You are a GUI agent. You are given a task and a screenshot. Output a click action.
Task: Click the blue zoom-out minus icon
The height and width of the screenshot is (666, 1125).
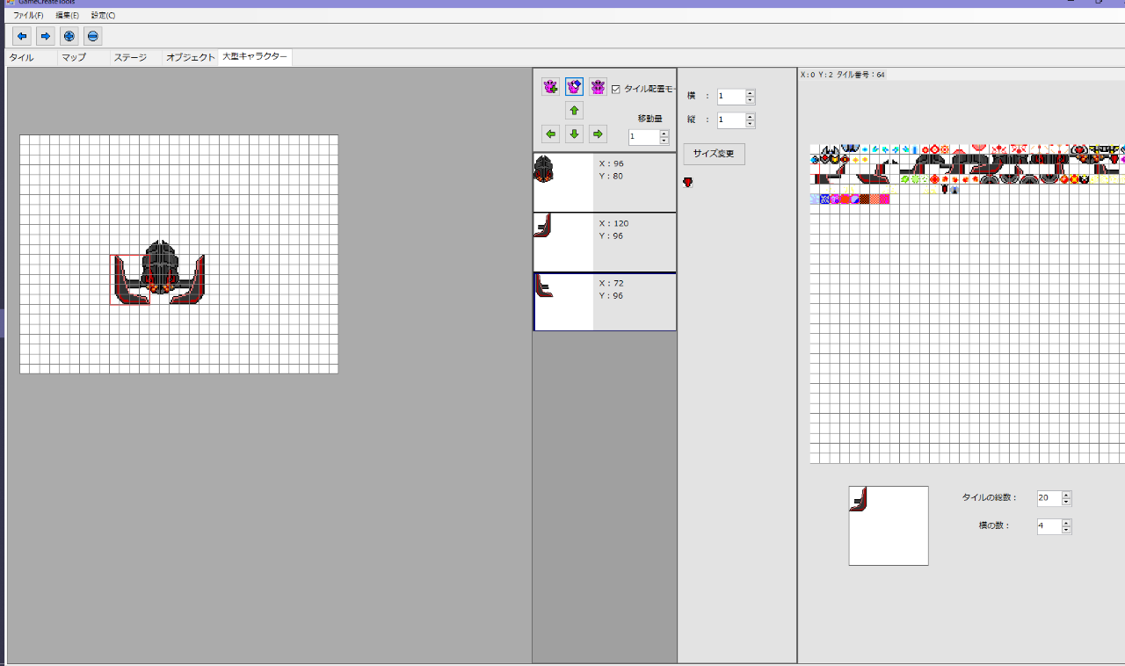pos(93,36)
